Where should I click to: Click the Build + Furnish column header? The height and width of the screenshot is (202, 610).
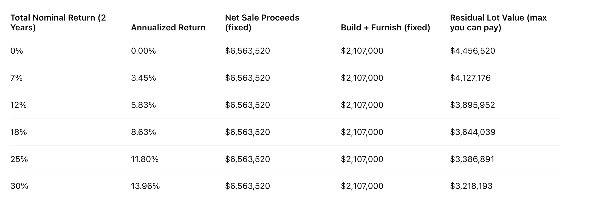(385, 27)
